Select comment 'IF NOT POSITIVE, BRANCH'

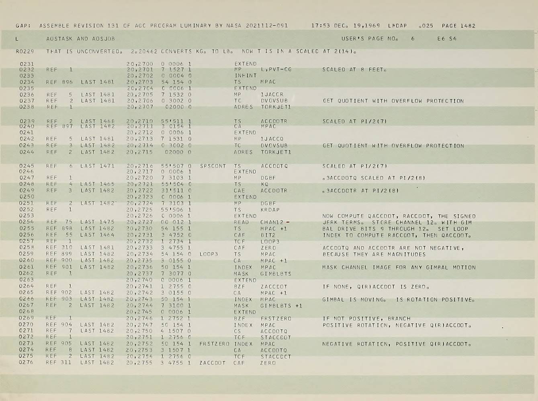tap(366, 318)
